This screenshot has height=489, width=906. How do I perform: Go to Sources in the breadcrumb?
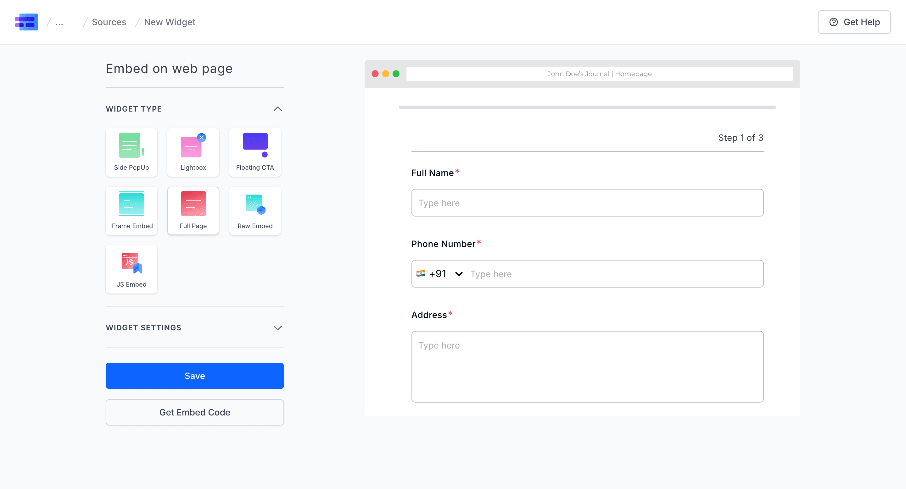109,22
